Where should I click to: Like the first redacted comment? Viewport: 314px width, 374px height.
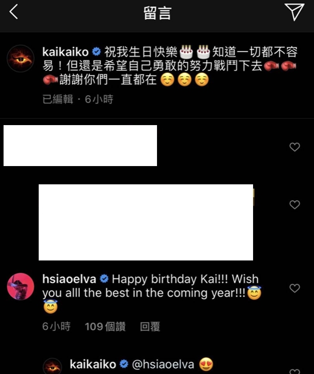294,147
